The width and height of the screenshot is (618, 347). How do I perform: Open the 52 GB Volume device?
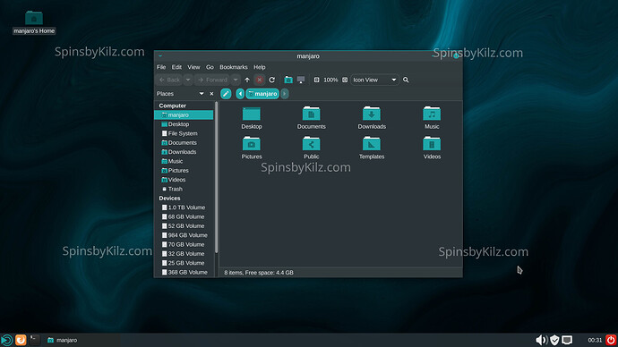tap(184, 226)
